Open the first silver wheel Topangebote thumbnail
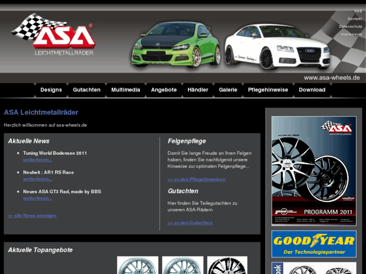 point(138,265)
